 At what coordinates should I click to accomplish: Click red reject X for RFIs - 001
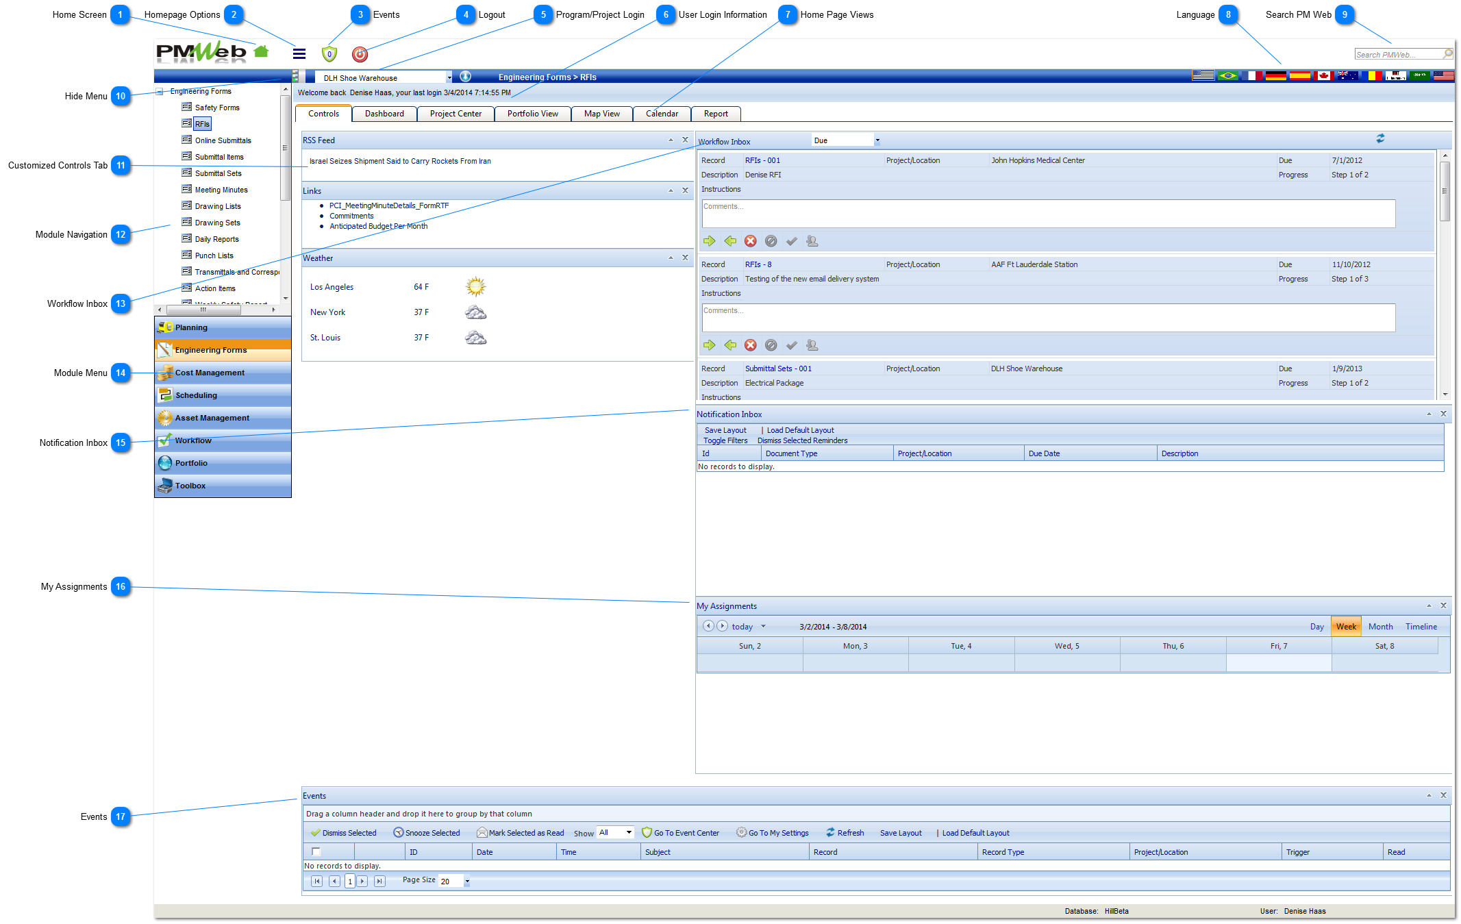point(751,241)
